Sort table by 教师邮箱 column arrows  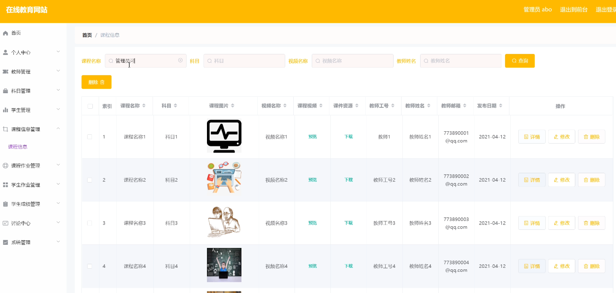464,106
